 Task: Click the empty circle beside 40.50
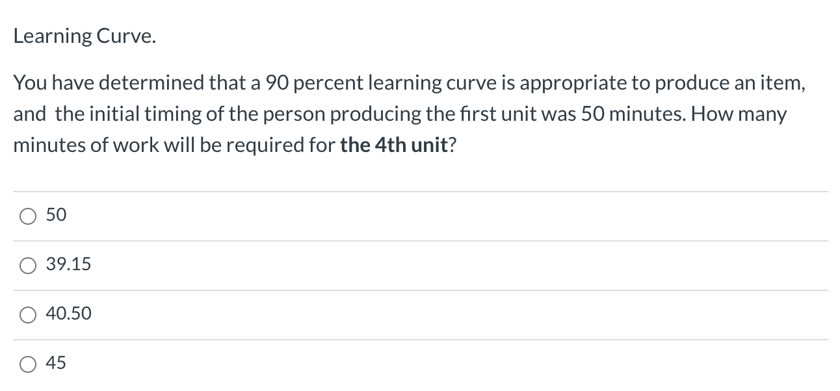click(27, 314)
